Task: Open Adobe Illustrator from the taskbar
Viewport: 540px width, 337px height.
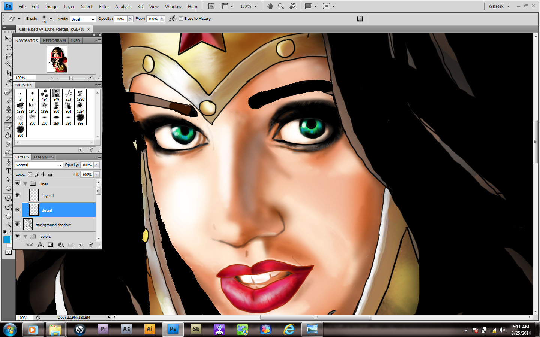Action: (149, 329)
